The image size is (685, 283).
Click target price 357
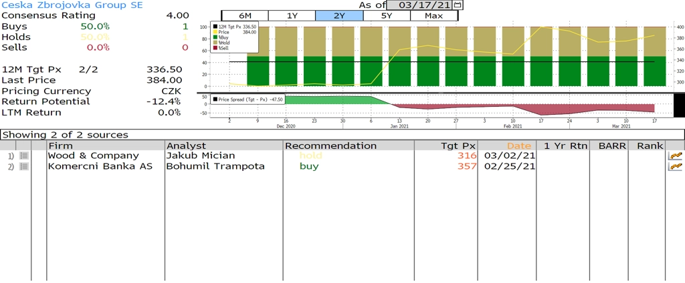point(466,166)
